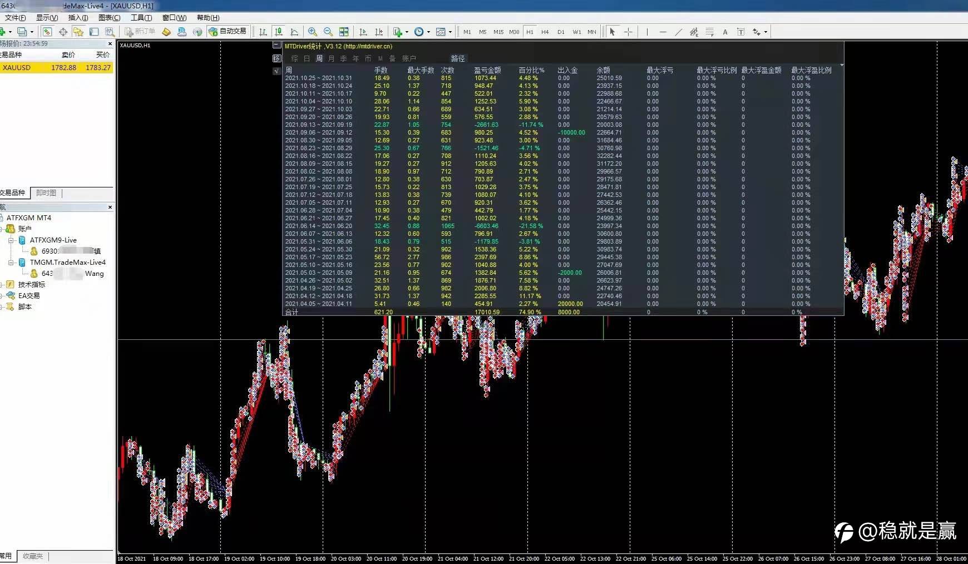Select the trendline drawing tool

(678, 32)
